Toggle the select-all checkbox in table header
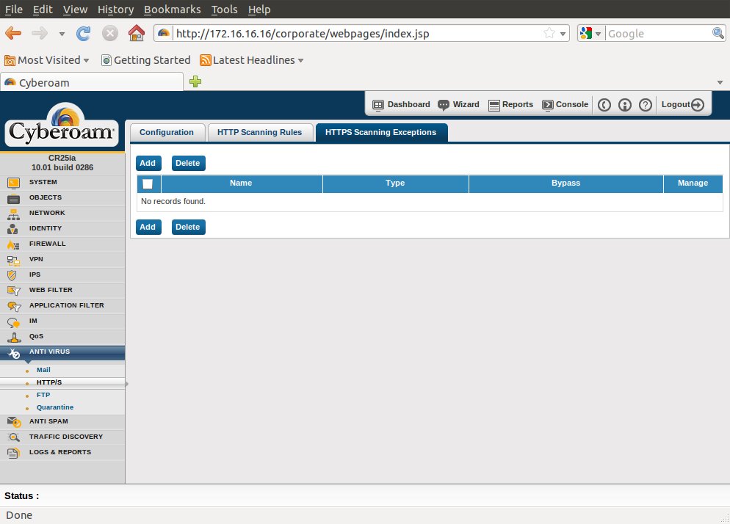Image resolution: width=730 pixels, height=524 pixels. point(148,183)
